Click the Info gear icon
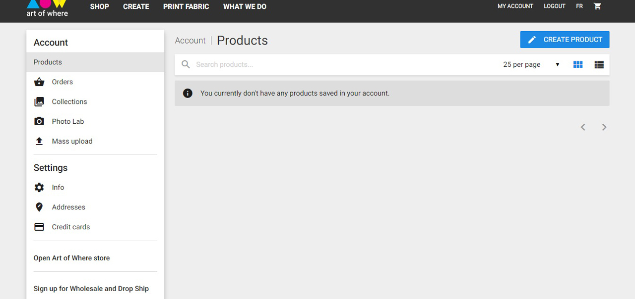 pos(39,188)
